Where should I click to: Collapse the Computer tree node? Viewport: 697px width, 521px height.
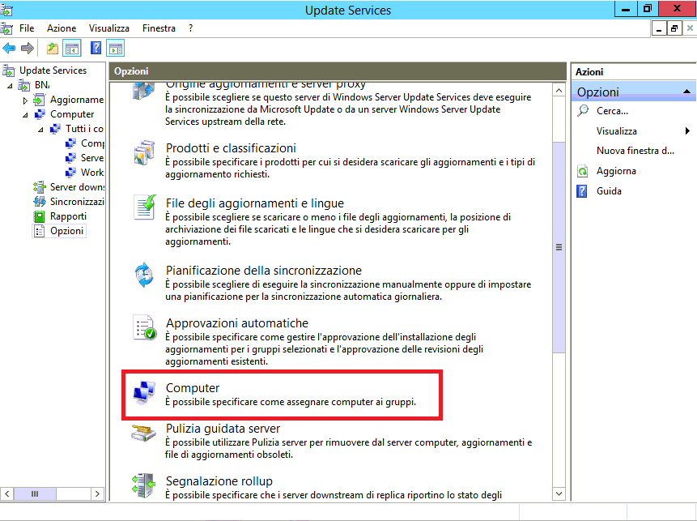[25, 115]
